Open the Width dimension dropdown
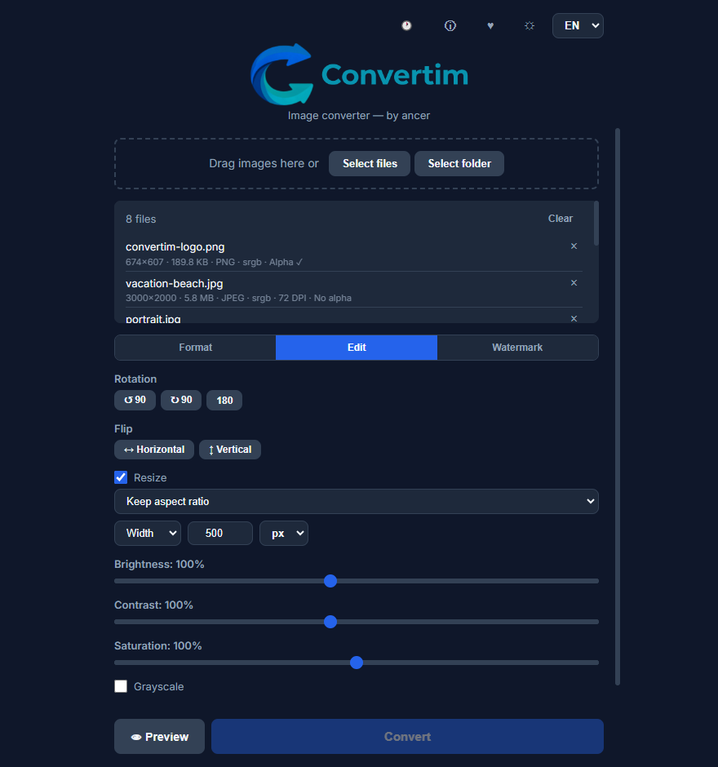This screenshot has height=767, width=718. (148, 533)
